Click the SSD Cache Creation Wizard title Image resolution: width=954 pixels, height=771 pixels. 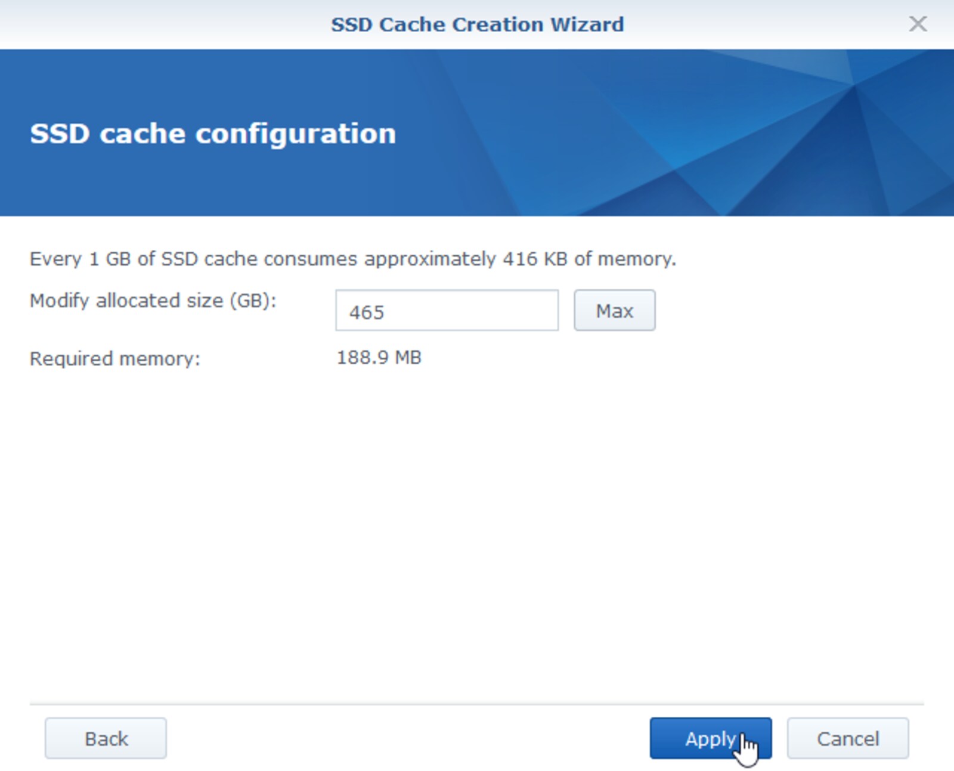pos(478,24)
